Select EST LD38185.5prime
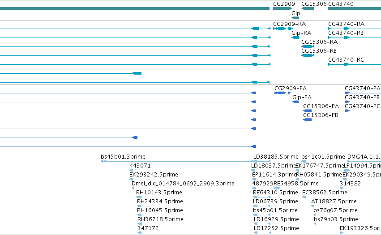The height and width of the screenshot is (235, 381). pyautogui.click(x=276, y=157)
